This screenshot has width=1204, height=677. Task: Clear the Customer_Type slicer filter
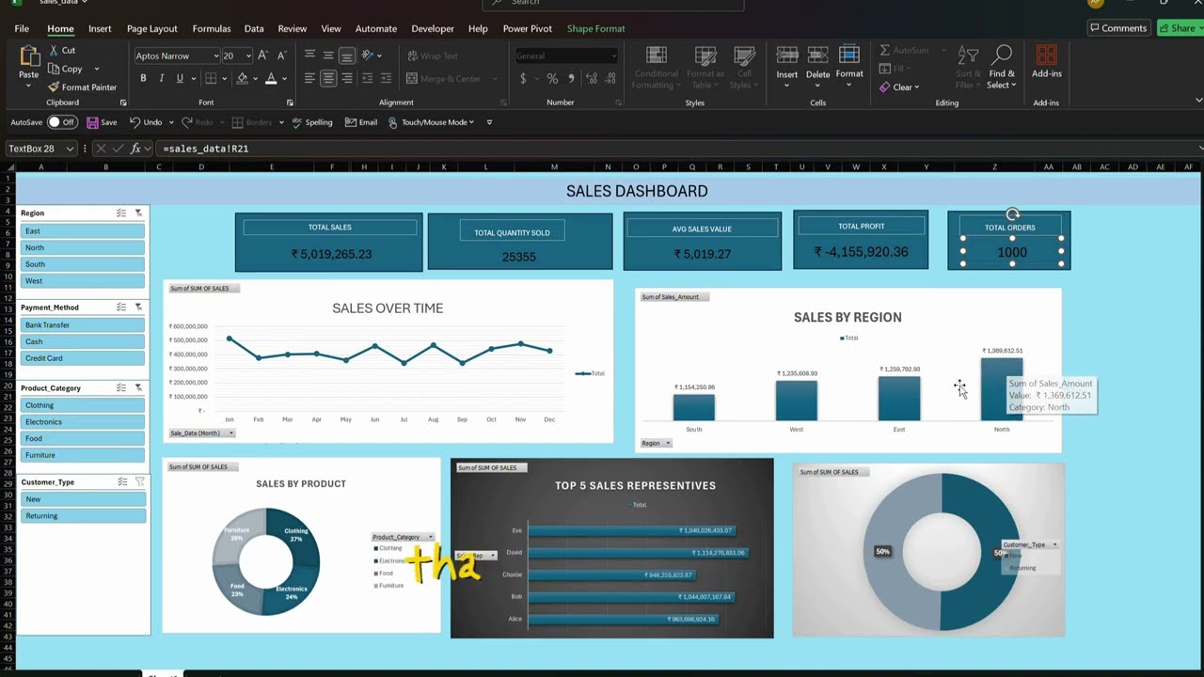[x=139, y=481]
